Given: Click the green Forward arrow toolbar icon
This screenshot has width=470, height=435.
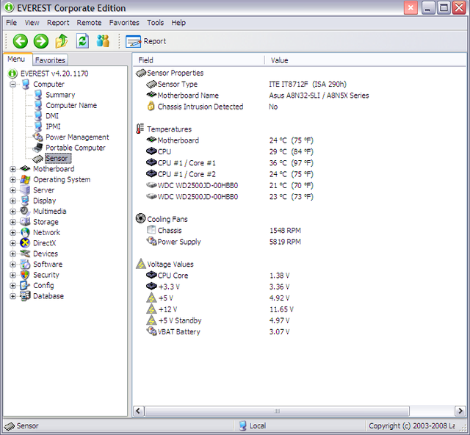Looking at the screenshot, I should 41,41.
